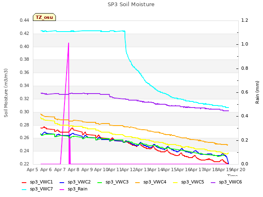Image resolution: width=263 pixels, height=197 pixels.
Task: Click the sp3_VWC6 legend label
Action: tap(230, 182)
